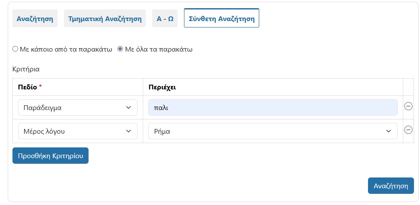Click the 'Με κάποιο από τα παρακάτω' label text
This screenshot has width=420, height=205.
pyautogui.click(x=66, y=49)
